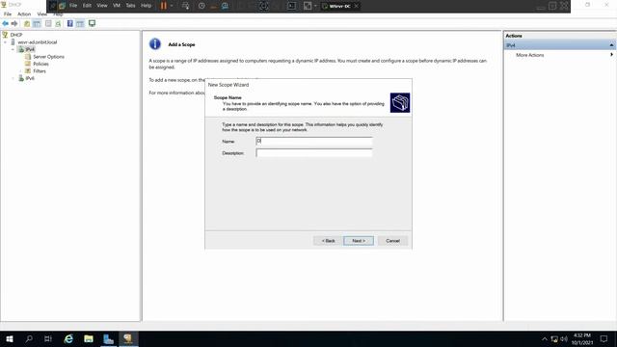Click the scope wizard folder image
Screen dimensions: 617x347
(400, 103)
